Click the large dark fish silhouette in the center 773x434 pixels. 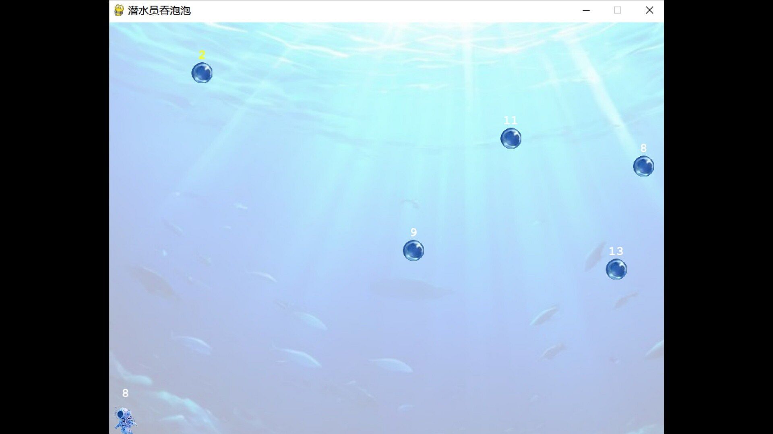pos(409,289)
